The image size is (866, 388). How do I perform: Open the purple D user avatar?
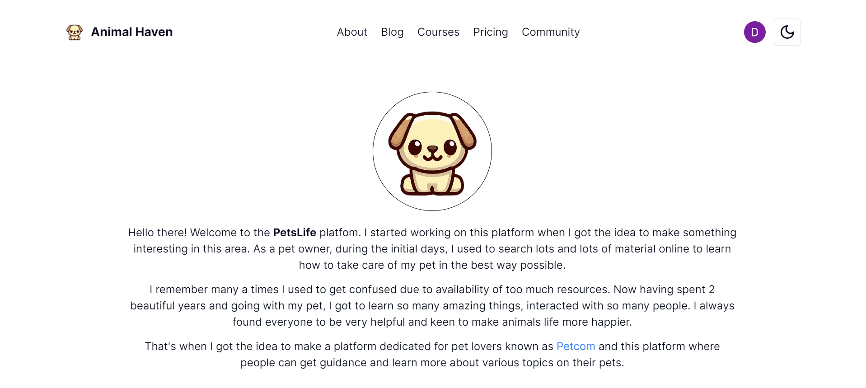pyautogui.click(x=754, y=32)
